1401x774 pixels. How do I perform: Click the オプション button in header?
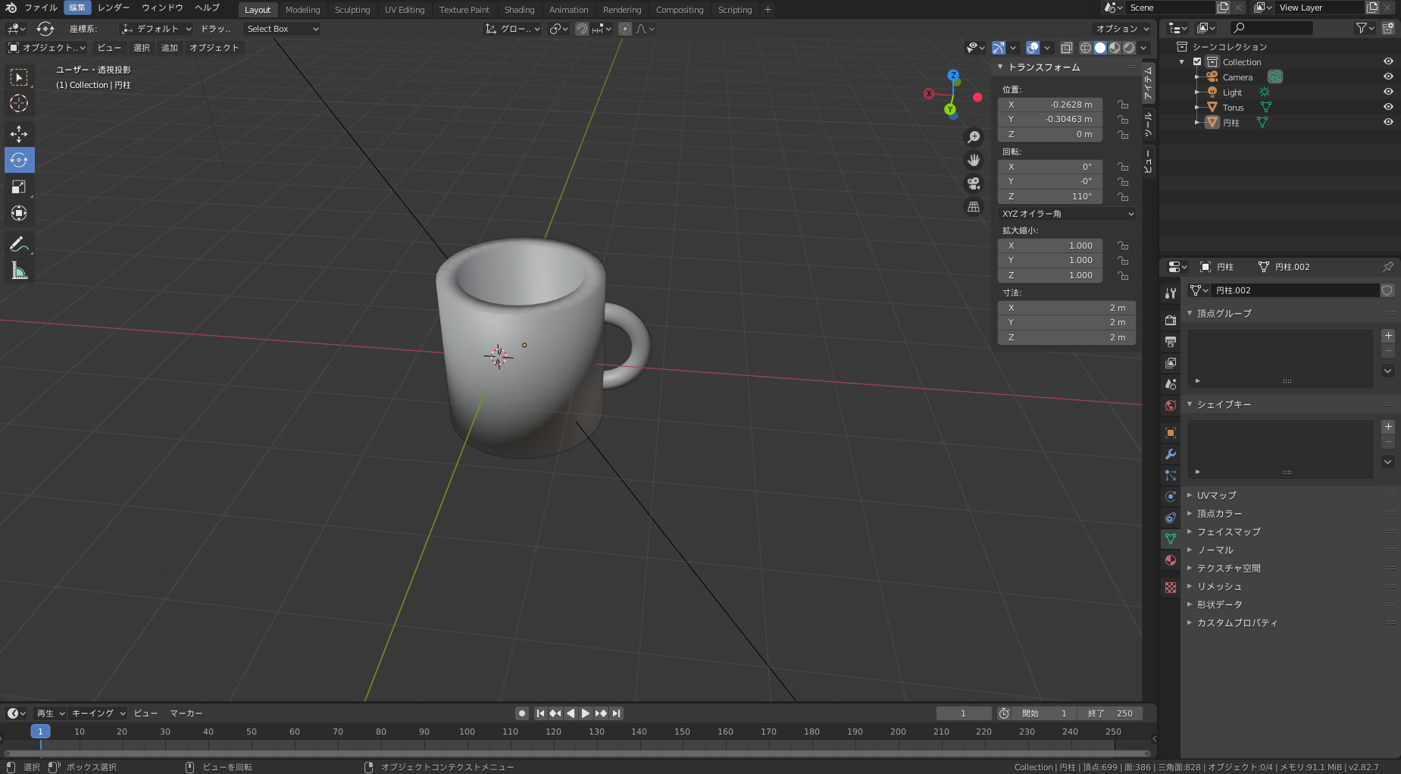click(1122, 29)
